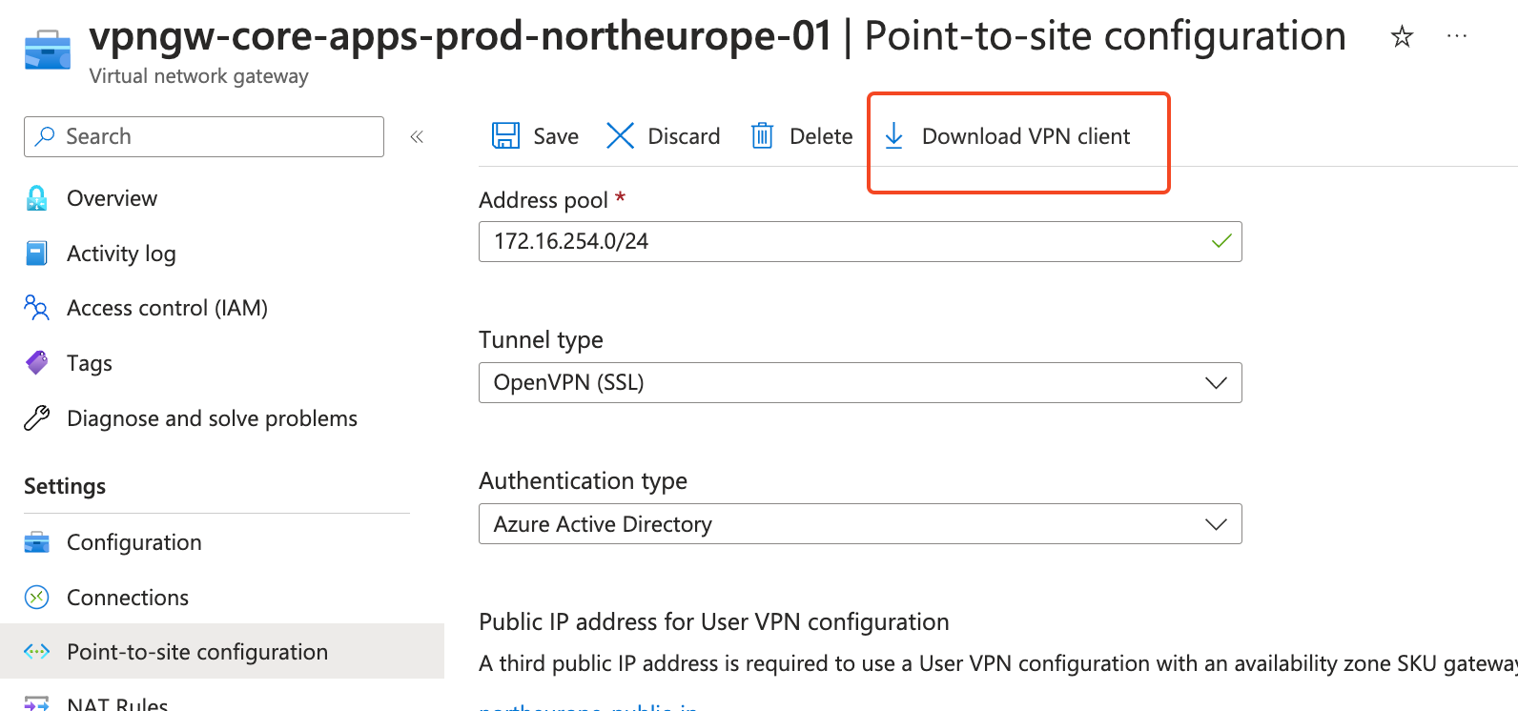Screen dimensions: 1518x711
Task: Click the virtual network gateway resource icon
Action: click(x=47, y=50)
